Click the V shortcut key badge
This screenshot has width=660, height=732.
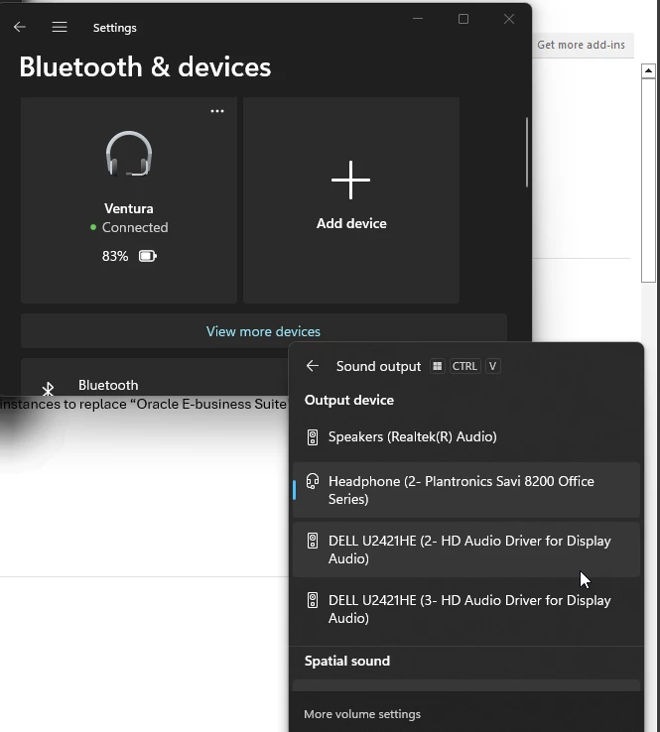pos(493,366)
